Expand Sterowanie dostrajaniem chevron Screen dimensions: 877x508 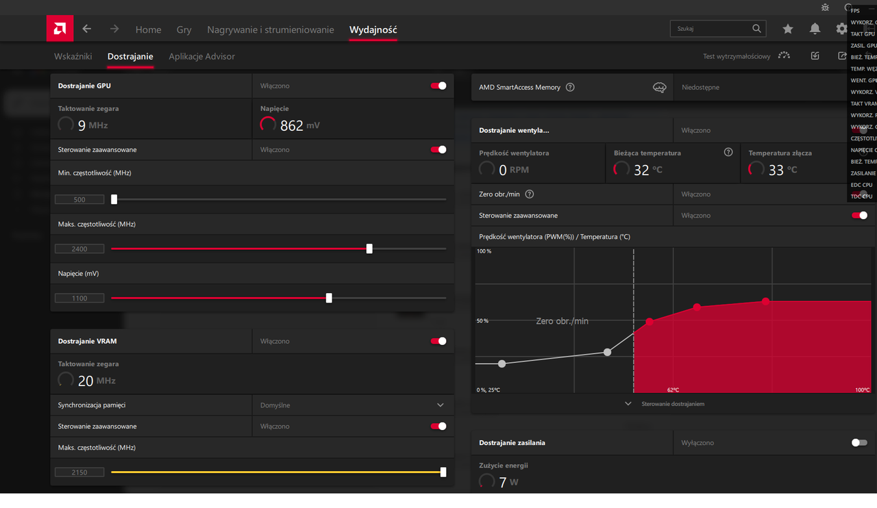pos(628,404)
